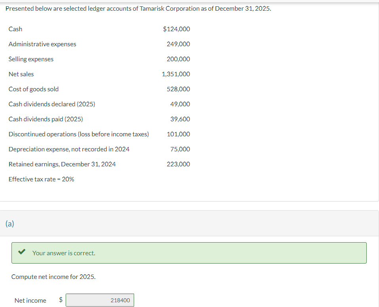Viewport: 379px width, 307px height.
Task: Click the Discontinued operations loss line
Action: tap(79, 134)
